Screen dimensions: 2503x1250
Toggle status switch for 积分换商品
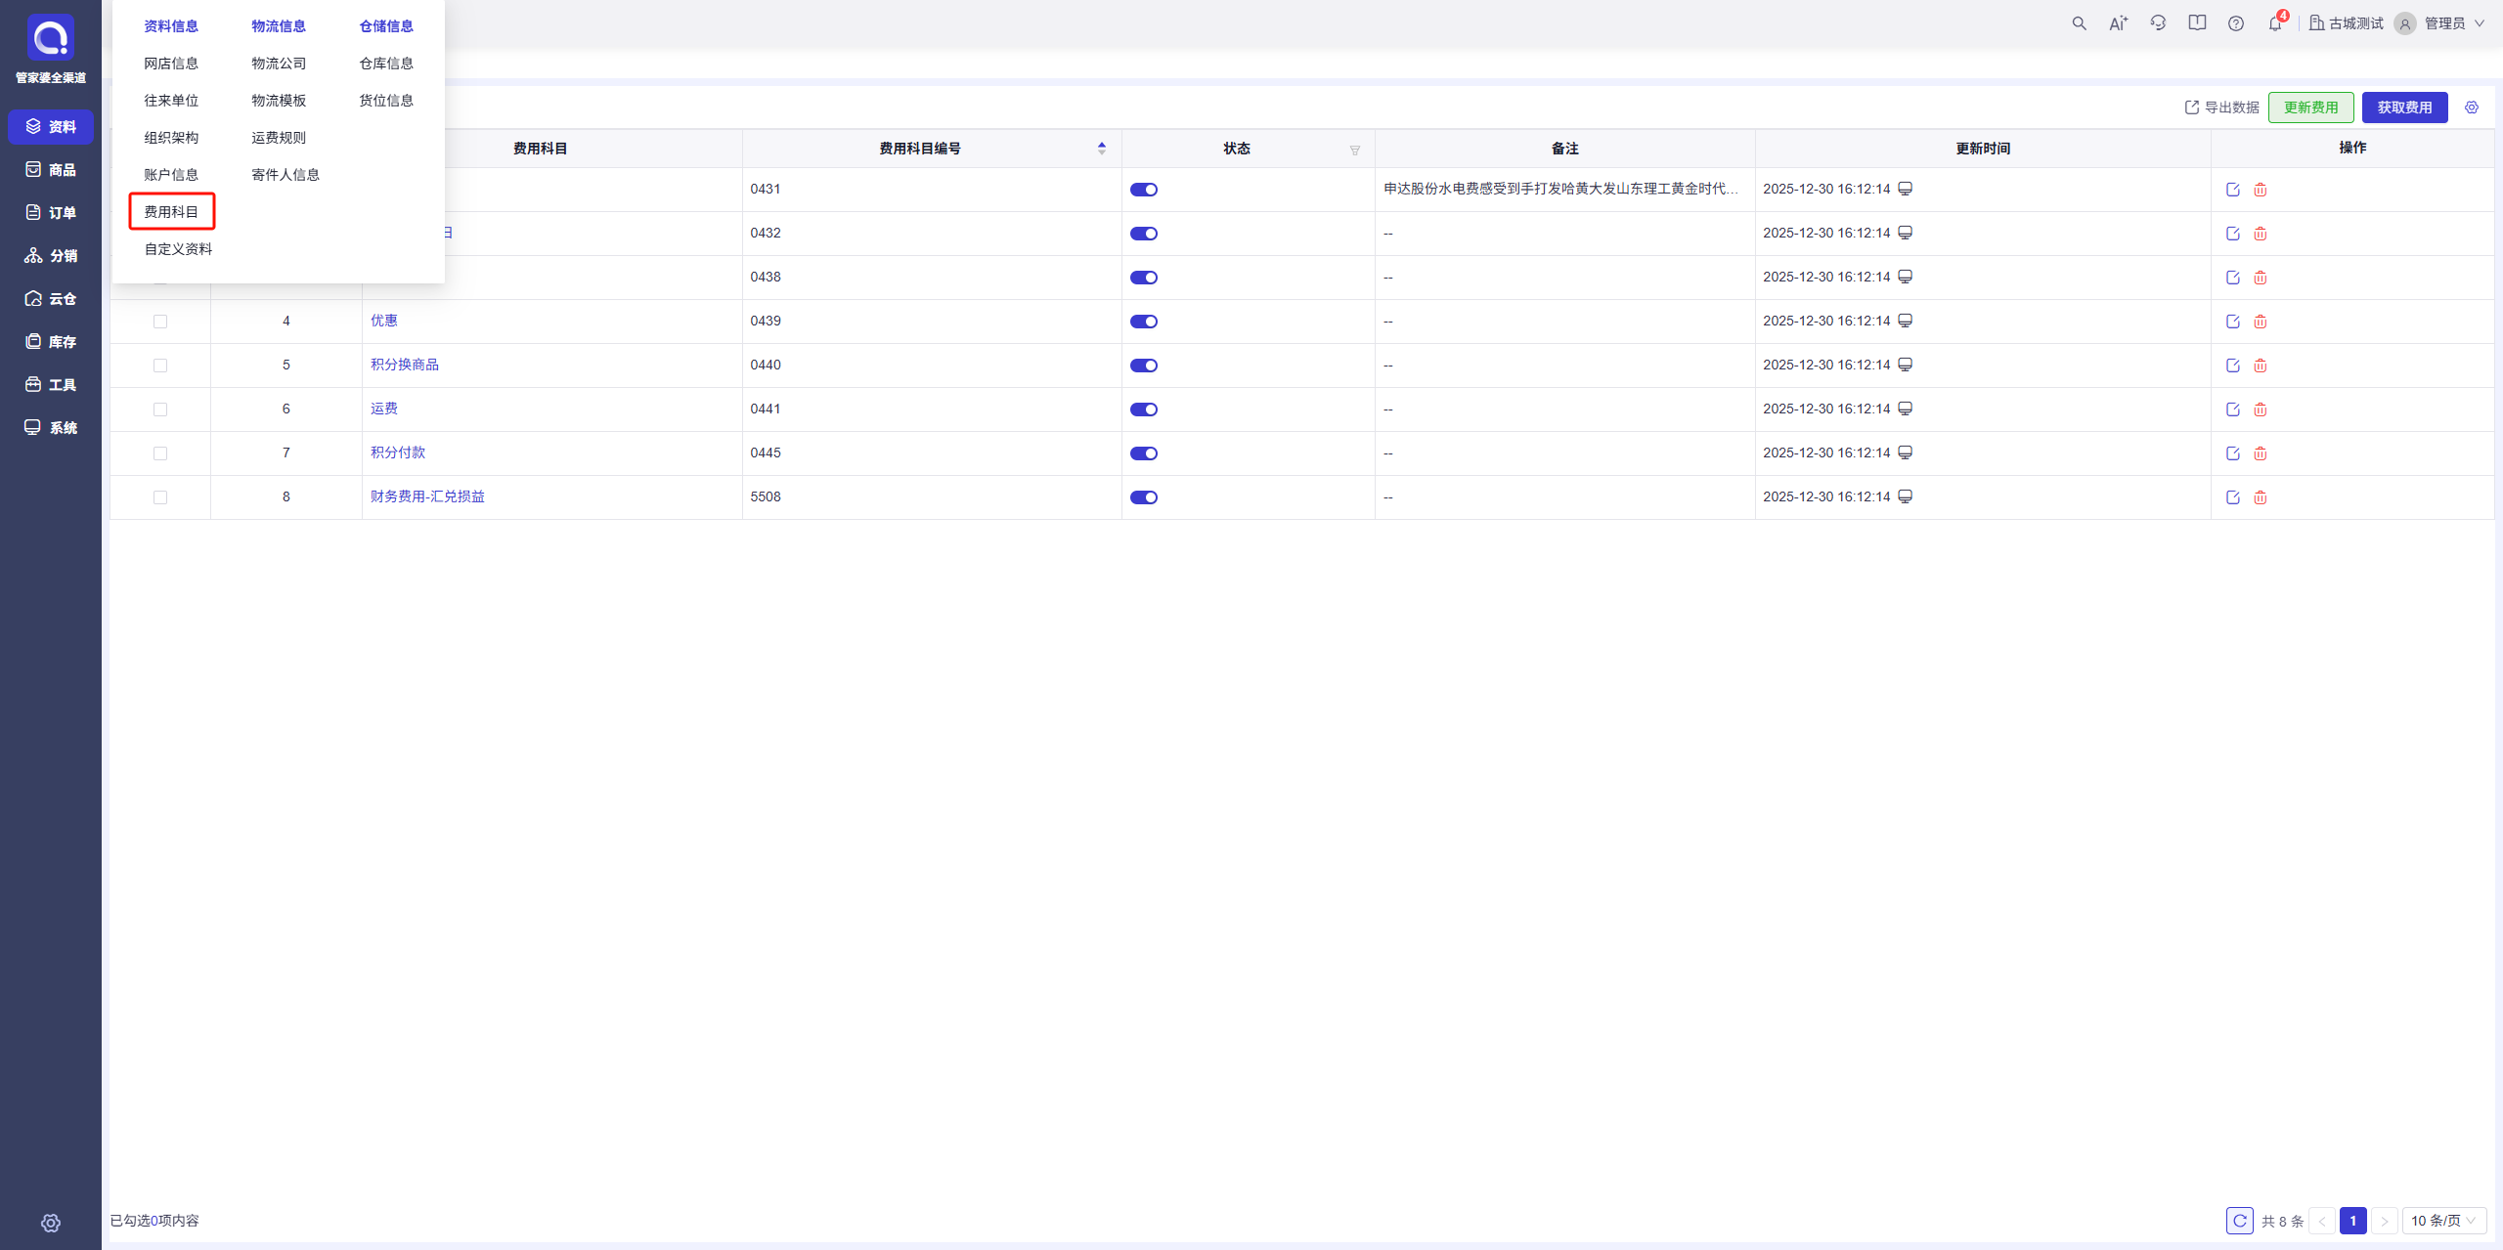click(x=1144, y=366)
